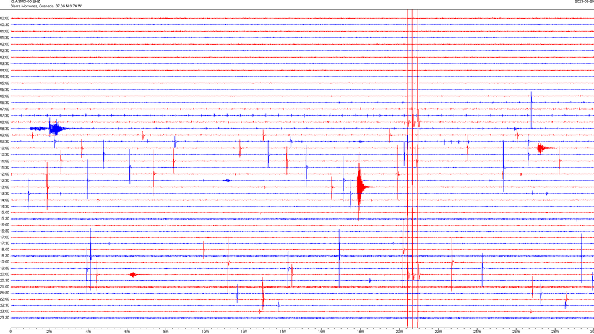The width and height of the screenshot is (594, 334).
Task: Select the 02:00 trace time label
Action: coord(4,44)
